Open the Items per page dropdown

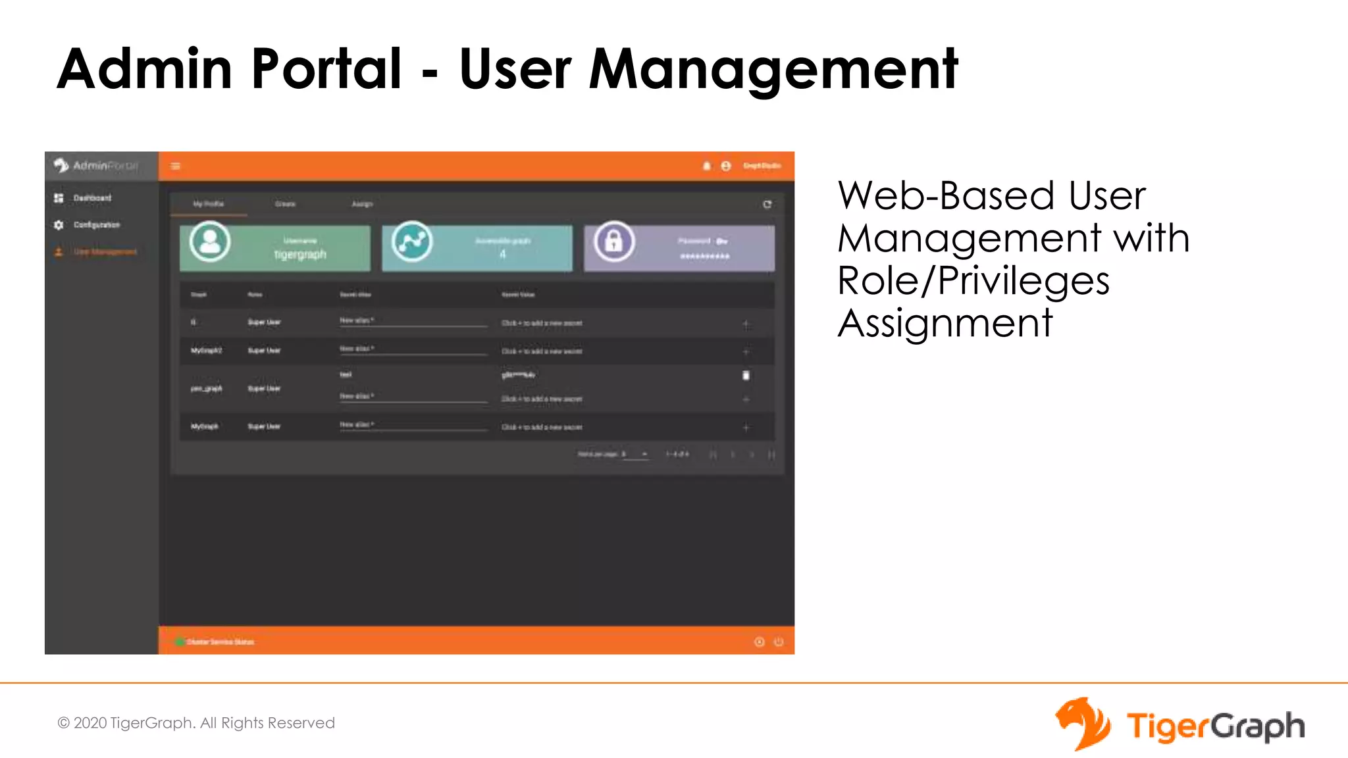(x=635, y=454)
